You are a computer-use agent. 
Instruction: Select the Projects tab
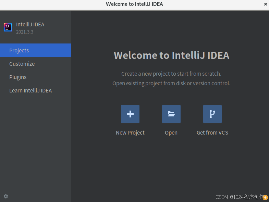36,50
